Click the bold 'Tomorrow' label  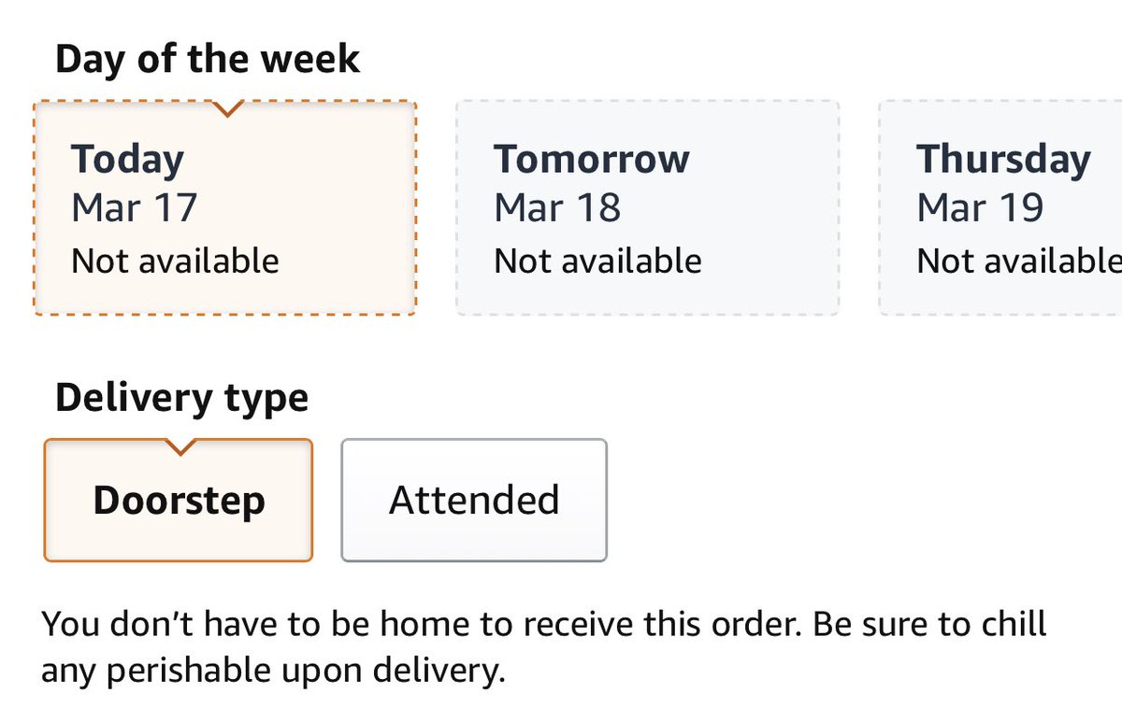[591, 159]
